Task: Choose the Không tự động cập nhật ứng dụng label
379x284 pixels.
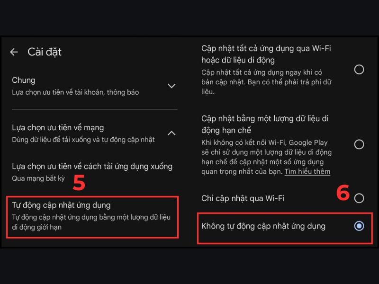Action: (263, 226)
